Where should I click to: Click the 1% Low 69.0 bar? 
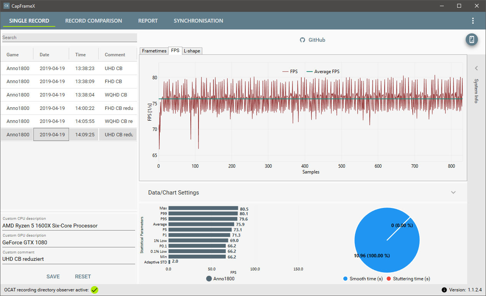click(x=198, y=240)
